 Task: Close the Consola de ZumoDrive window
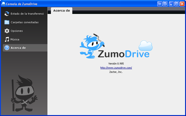click(x=182, y=4)
